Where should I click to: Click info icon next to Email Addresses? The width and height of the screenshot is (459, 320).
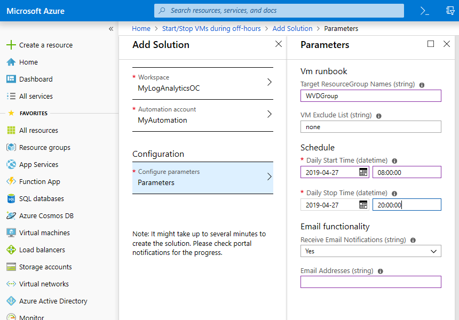pyautogui.click(x=380, y=271)
